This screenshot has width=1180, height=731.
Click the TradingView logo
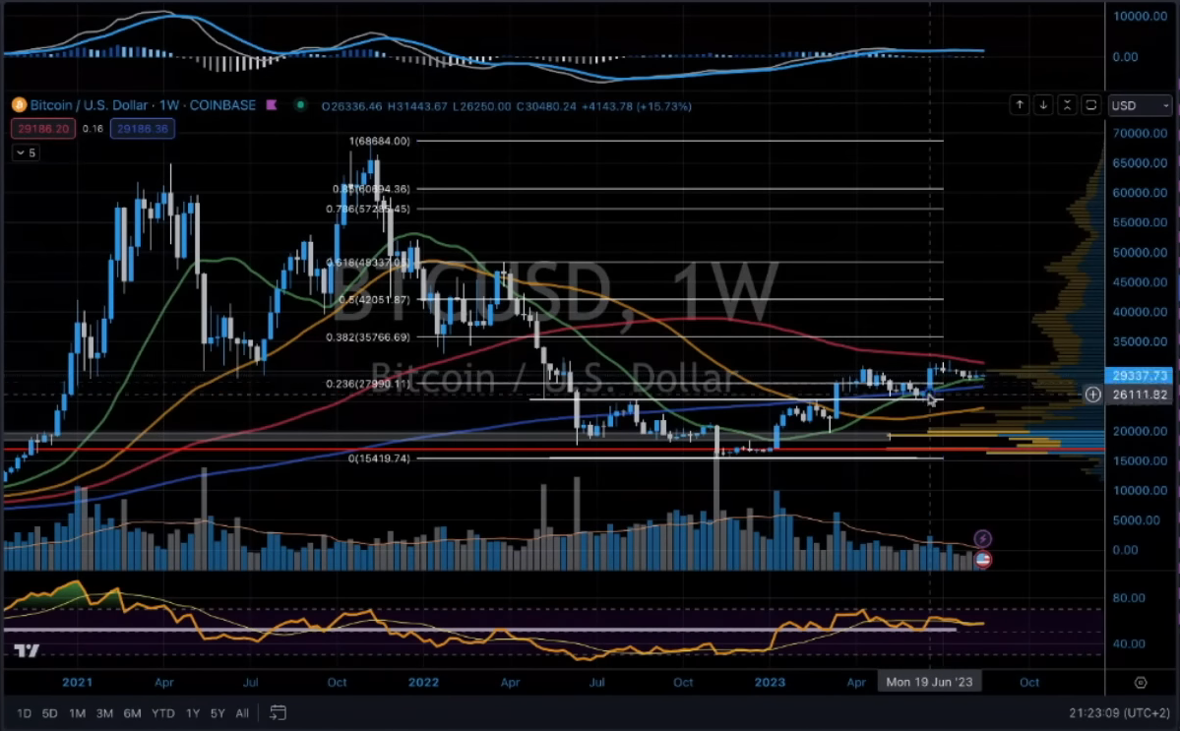(27, 651)
